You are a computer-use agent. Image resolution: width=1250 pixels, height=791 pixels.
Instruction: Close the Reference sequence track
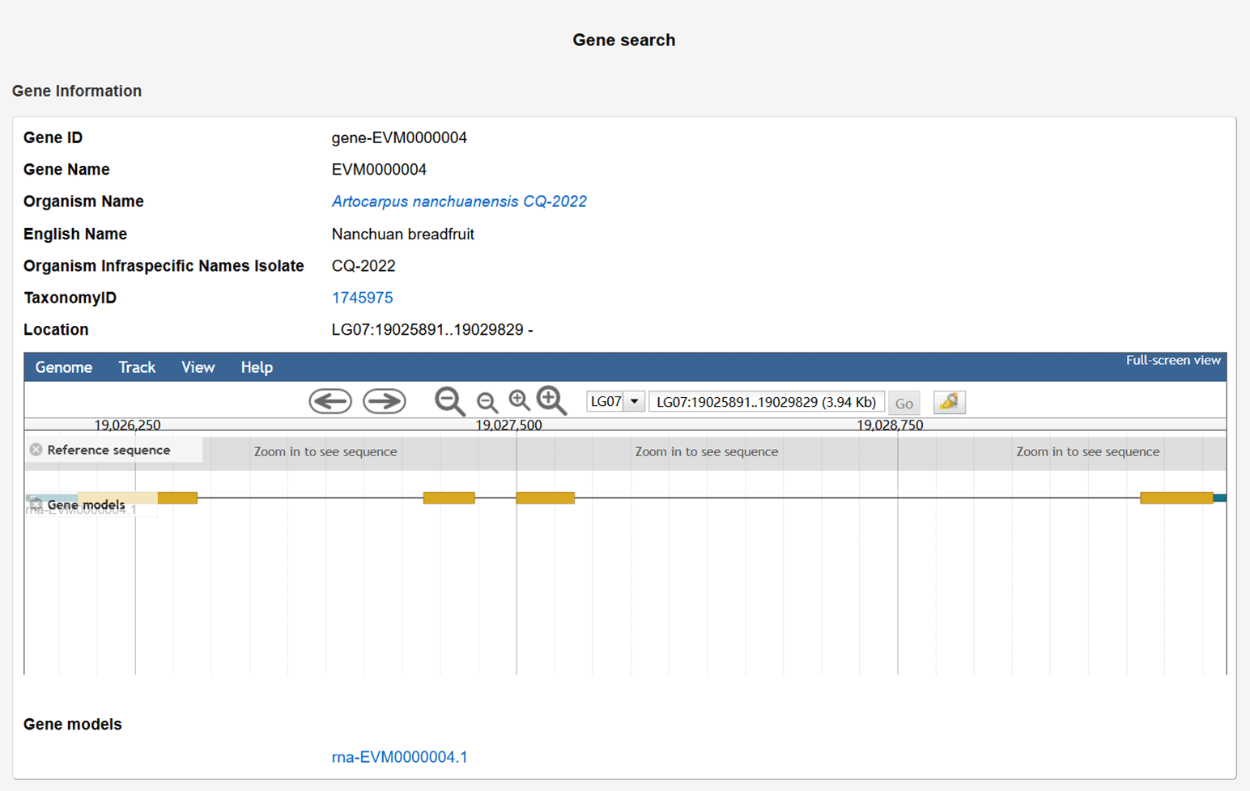(36, 450)
